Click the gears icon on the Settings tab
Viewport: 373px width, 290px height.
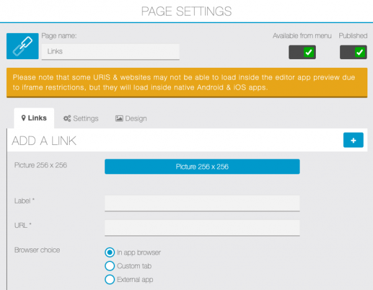(67, 118)
